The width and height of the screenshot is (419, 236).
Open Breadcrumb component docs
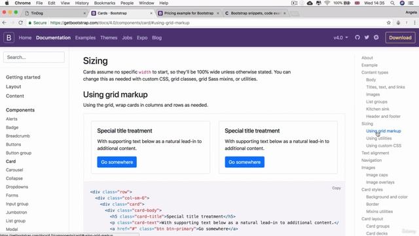click(x=18, y=136)
